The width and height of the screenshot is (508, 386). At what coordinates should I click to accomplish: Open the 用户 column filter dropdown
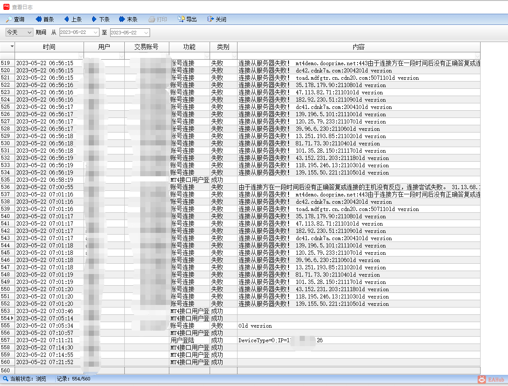click(121, 56)
